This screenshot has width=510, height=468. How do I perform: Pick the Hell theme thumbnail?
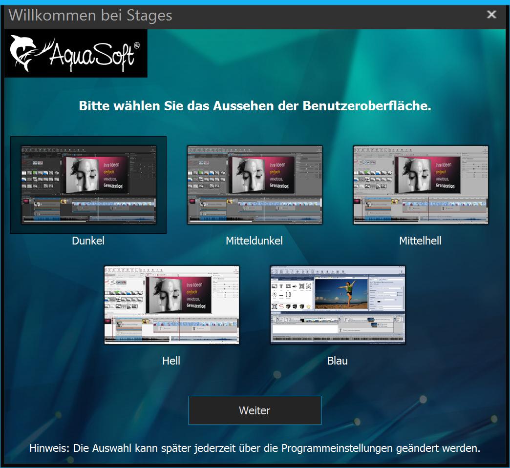[x=171, y=305]
